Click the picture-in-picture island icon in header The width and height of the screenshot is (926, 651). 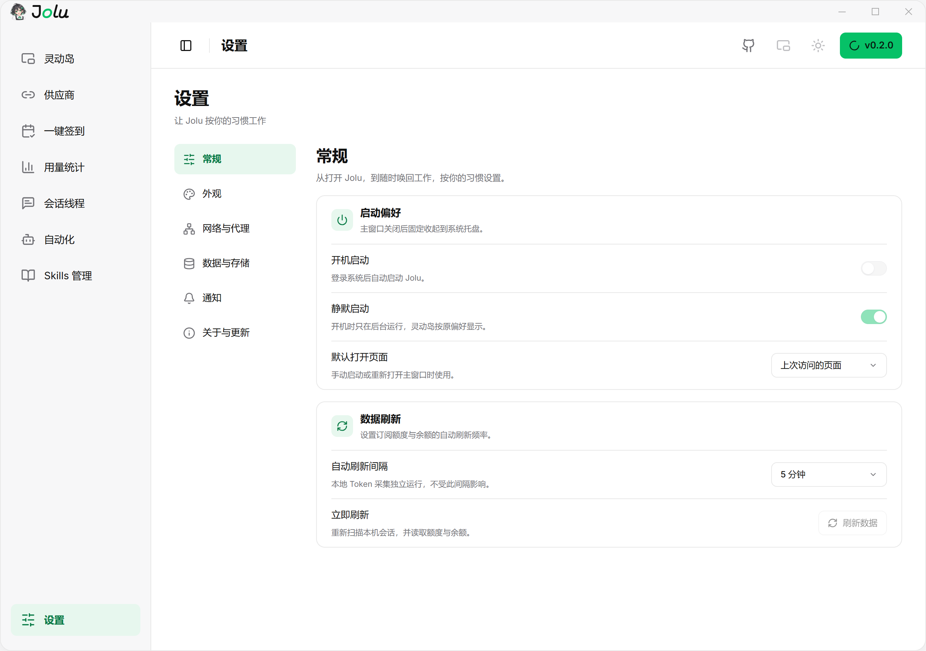pyautogui.click(x=783, y=46)
